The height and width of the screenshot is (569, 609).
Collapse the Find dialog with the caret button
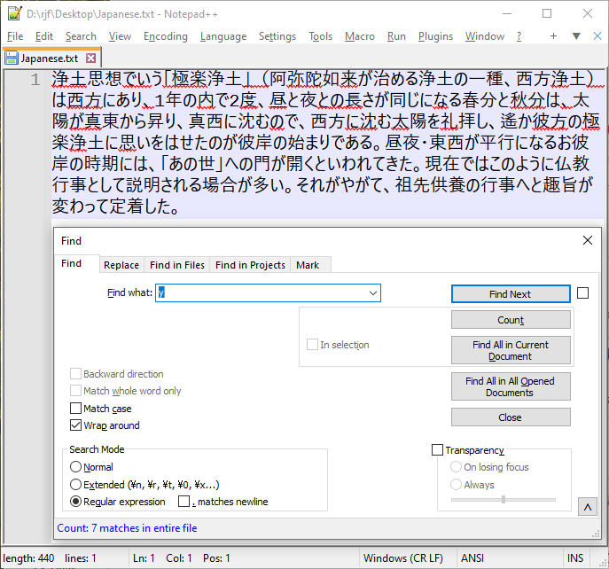[586, 507]
